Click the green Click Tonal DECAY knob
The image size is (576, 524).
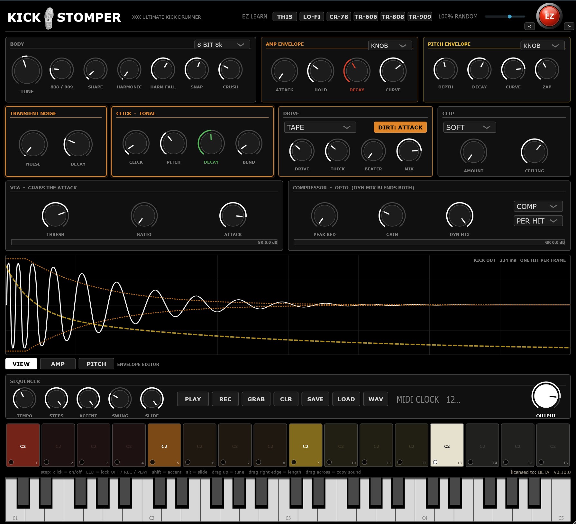pos(211,143)
